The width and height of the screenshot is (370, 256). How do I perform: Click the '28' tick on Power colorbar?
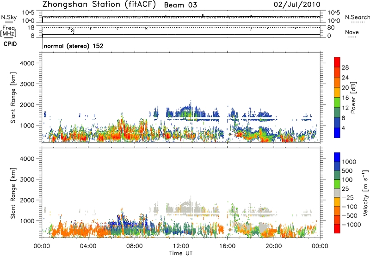pos(345,67)
